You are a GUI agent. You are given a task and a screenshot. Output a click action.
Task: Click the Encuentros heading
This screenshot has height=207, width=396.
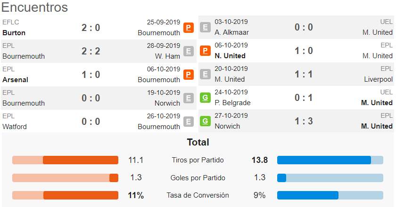pos(34,7)
